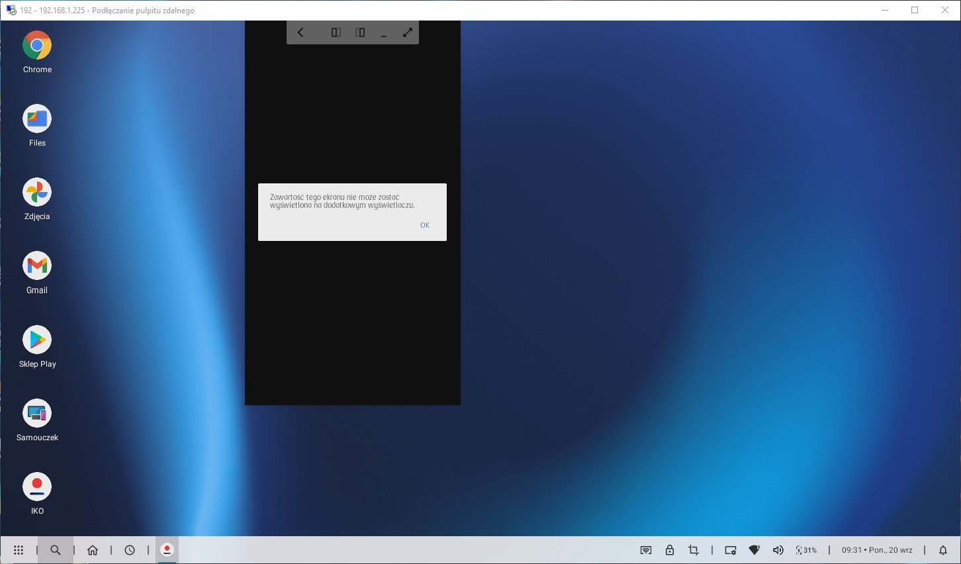Minimize the IKO app window
Viewport: 961px width, 564px height.
tap(384, 33)
